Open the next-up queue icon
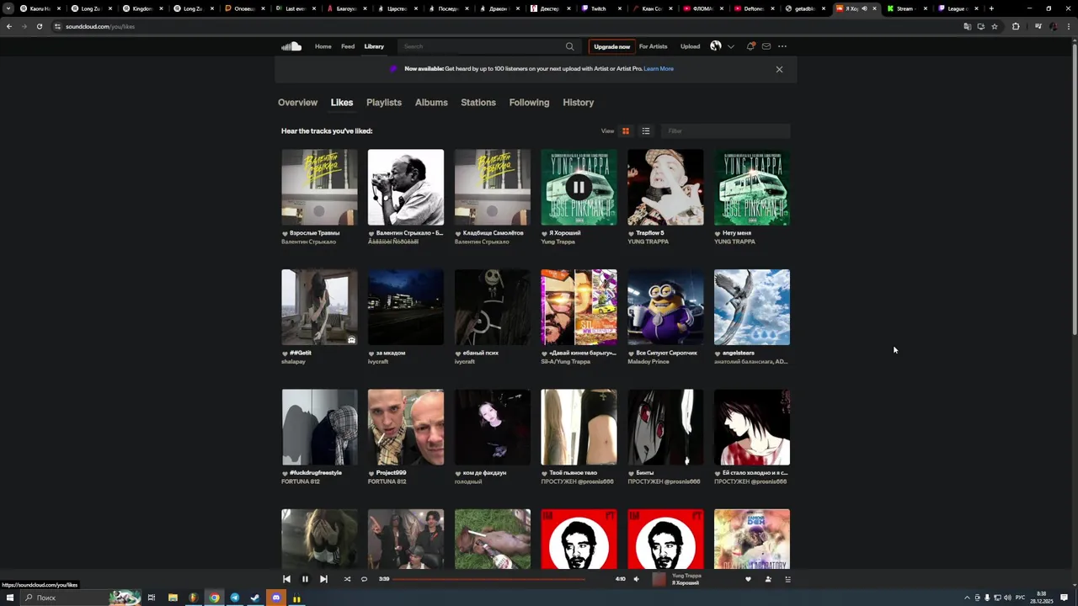Image resolution: width=1078 pixels, height=606 pixels. coord(788,579)
